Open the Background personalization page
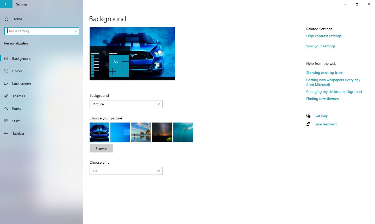The width and height of the screenshot is (375, 224). point(22,59)
